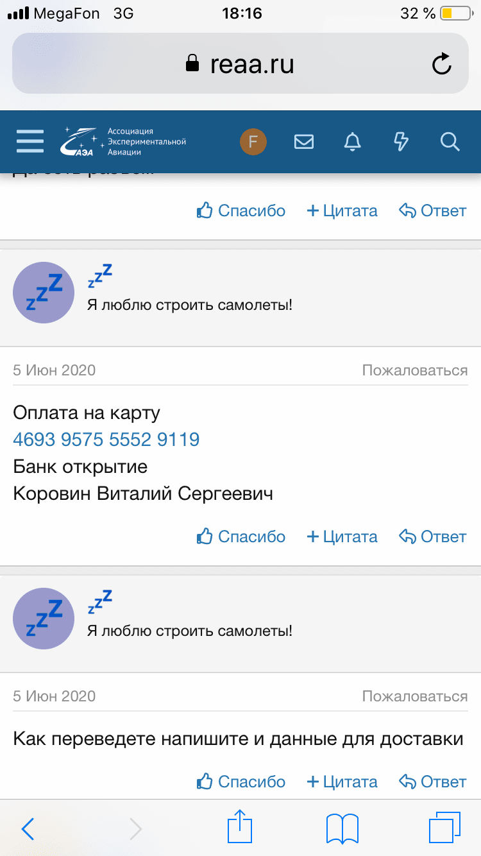
Task: Tap the thumbs-up Спасибо on the payment post
Action: (x=240, y=536)
